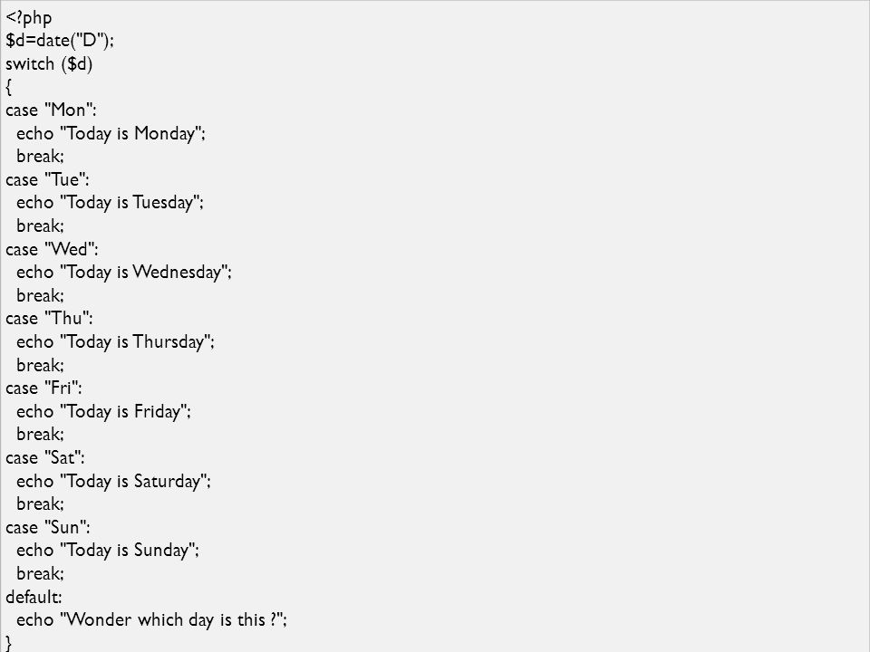870x652 pixels.
Task: Select the case "Sun": line
Action: 48,527
